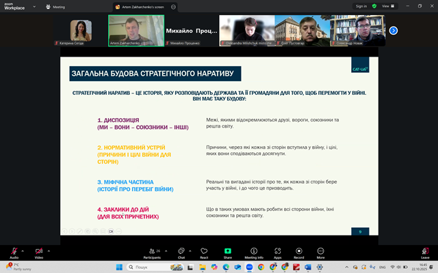Open the More options menu
Viewport: 438px width, 273px height.
pos(320,251)
